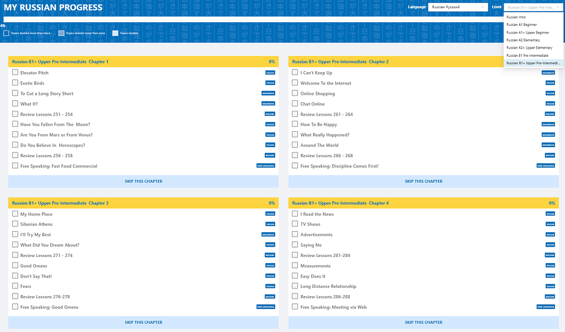This screenshot has height=332, width=565.
Task: Click the VOCAB badge next to TV Shows
Action: pyautogui.click(x=550, y=224)
